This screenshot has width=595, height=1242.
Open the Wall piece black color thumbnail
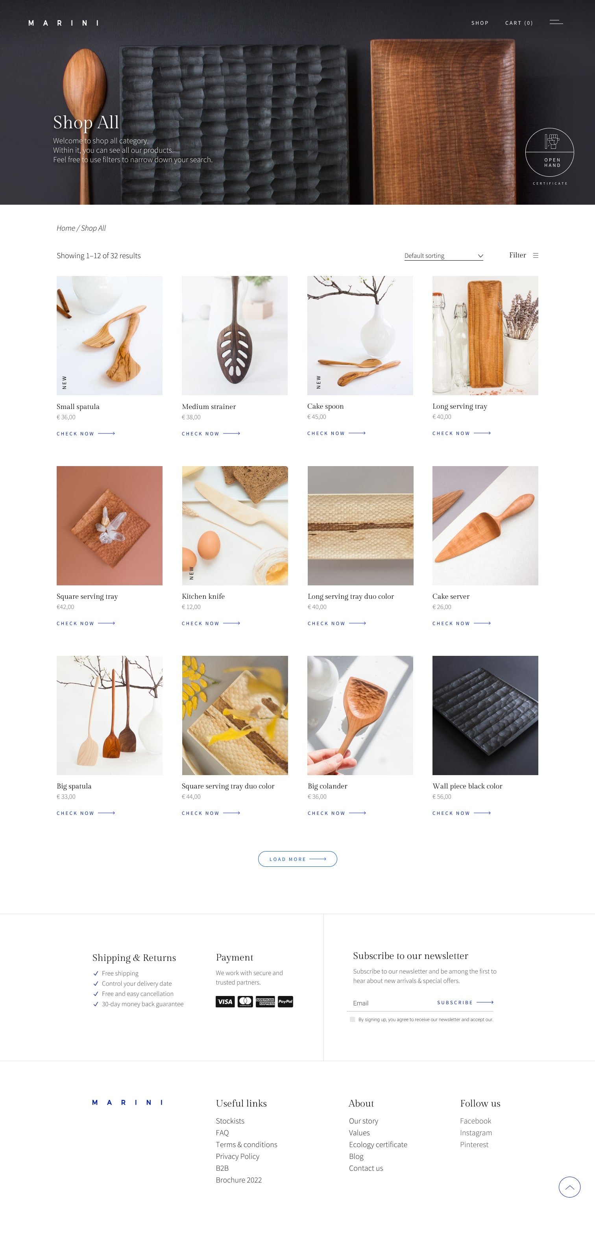pos(485,715)
